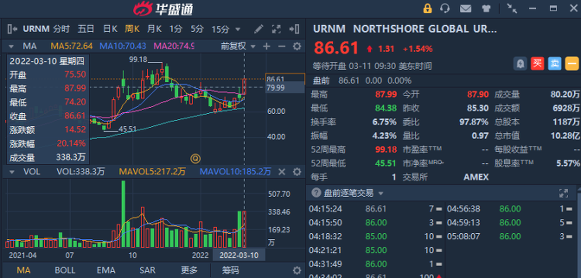Viewport: 581px width, 278px height.
Task: Click the red 买 buy button
Action: tap(537, 64)
